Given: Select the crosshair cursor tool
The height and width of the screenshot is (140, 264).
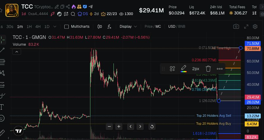Looking at the screenshot, I should pyautogui.click(x=2, y=40).
